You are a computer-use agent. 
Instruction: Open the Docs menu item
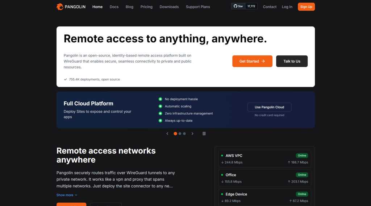(x=114, y=7)
